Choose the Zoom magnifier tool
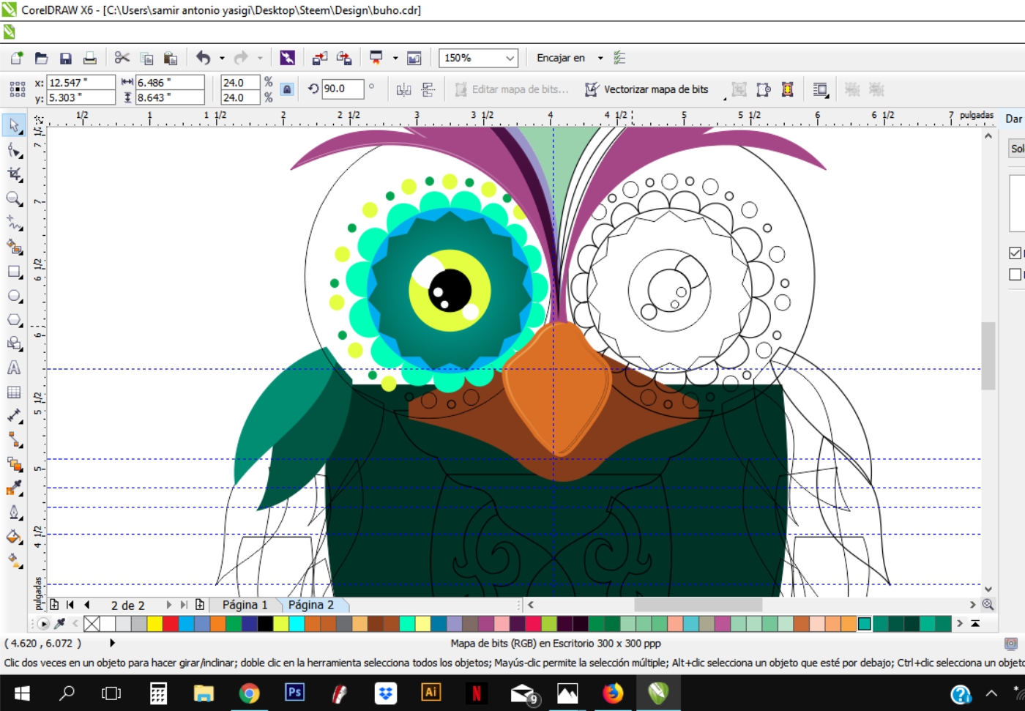 [14, 198]
